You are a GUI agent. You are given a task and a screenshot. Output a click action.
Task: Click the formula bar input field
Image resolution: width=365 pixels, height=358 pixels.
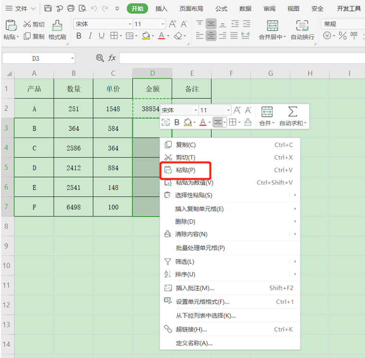pos(242,58)
